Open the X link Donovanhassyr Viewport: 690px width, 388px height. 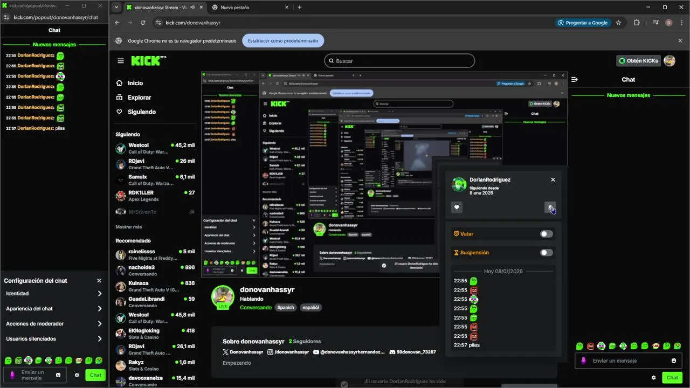(243, 352)
